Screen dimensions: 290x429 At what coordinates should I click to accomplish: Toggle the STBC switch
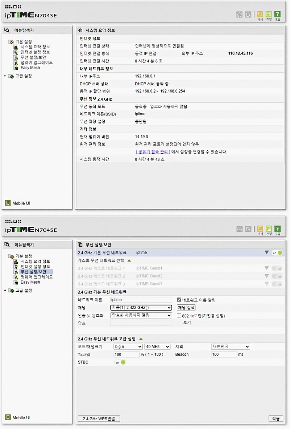(x=120, y=362)
